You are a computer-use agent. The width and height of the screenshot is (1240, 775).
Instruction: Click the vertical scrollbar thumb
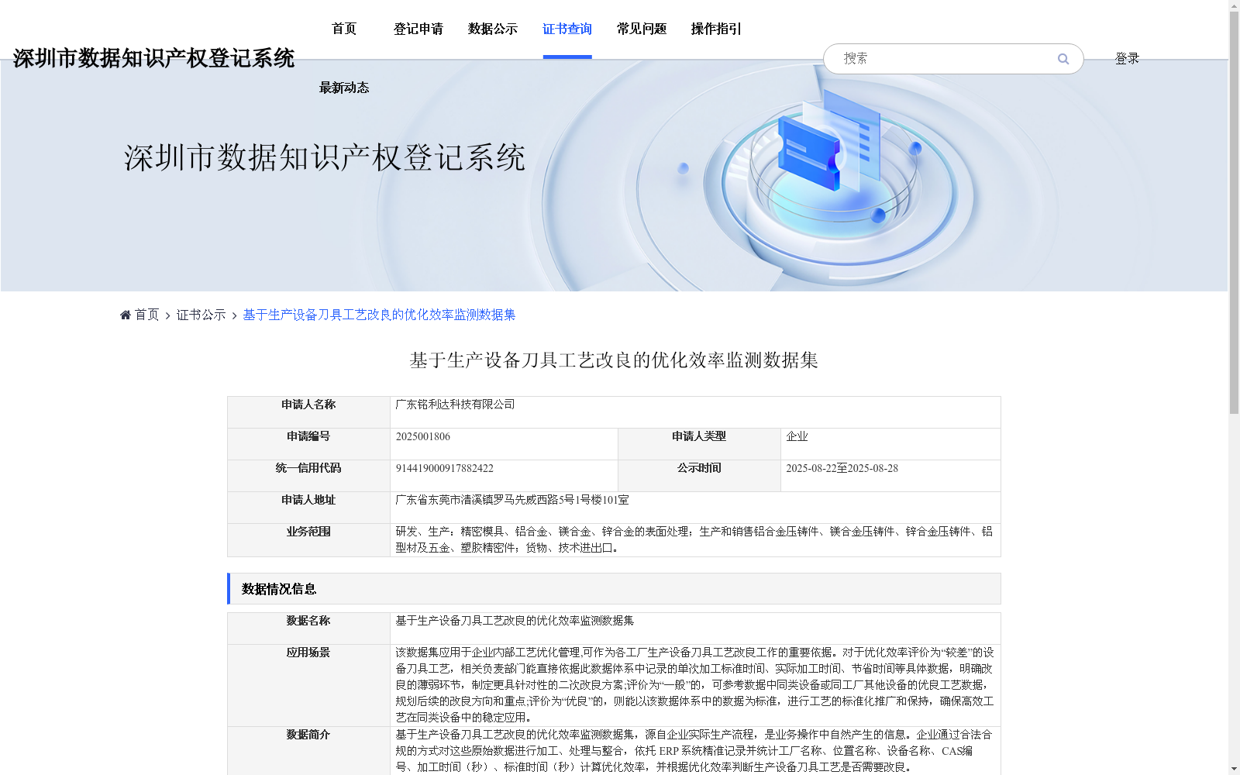click(x=1234, y=213)
